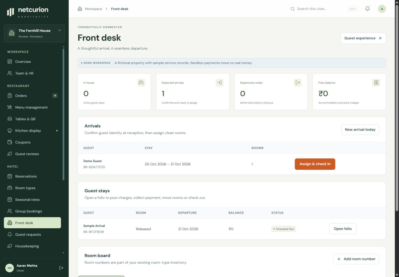Viewport: 399px width, 277px height.
Task: Open Seasonal rates
Action: tap(32, 199)
